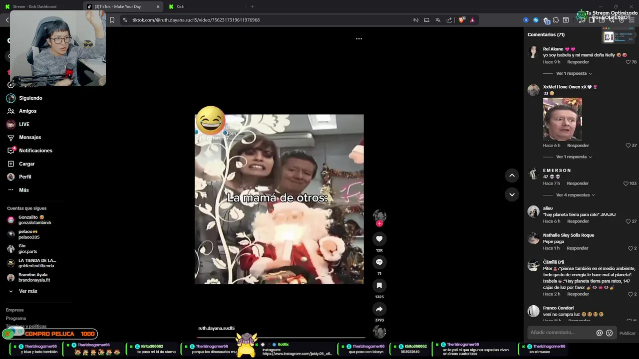Image resolution: width=639 pixels, height=359 pixels.
Task: Open the Programa footer link
Action: [x=16, y=318]
